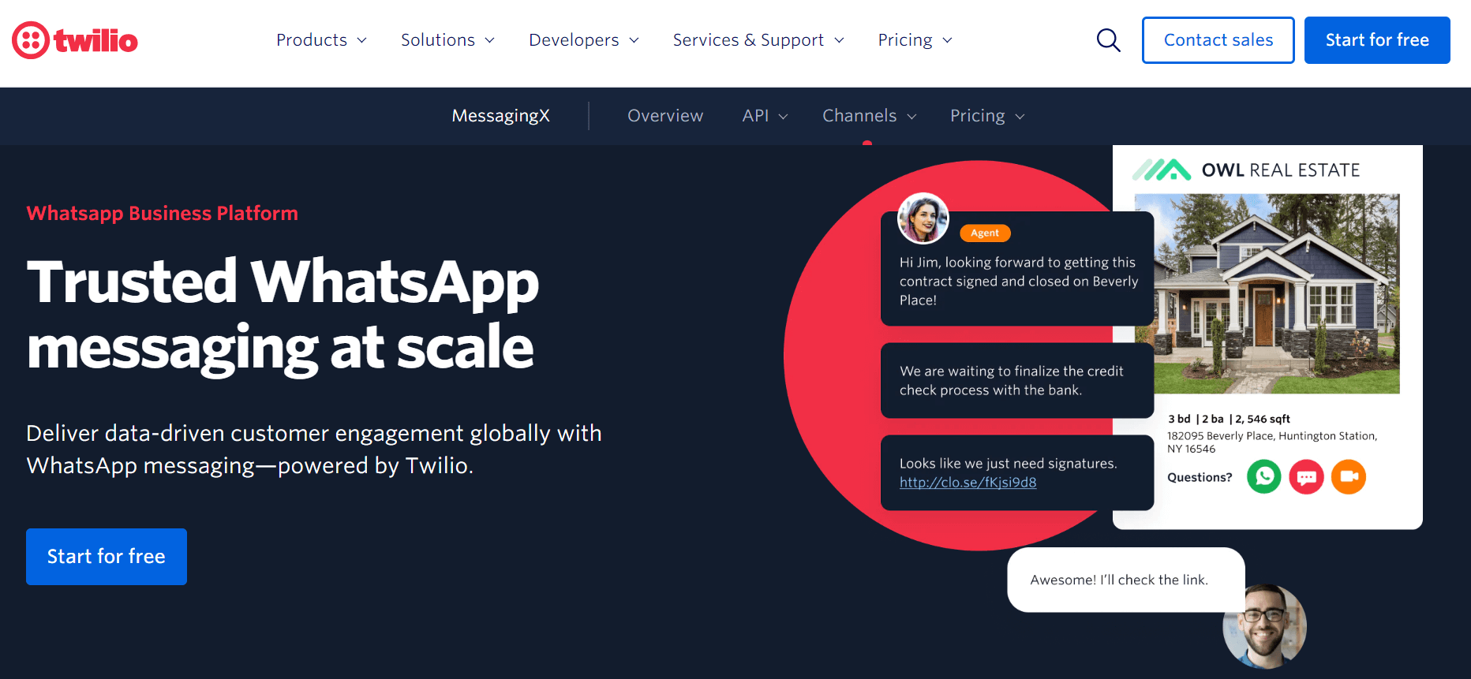Click the 'We are waiting to finalize' message
The width and height of the screenshot is (1471, 679).
1017,380
